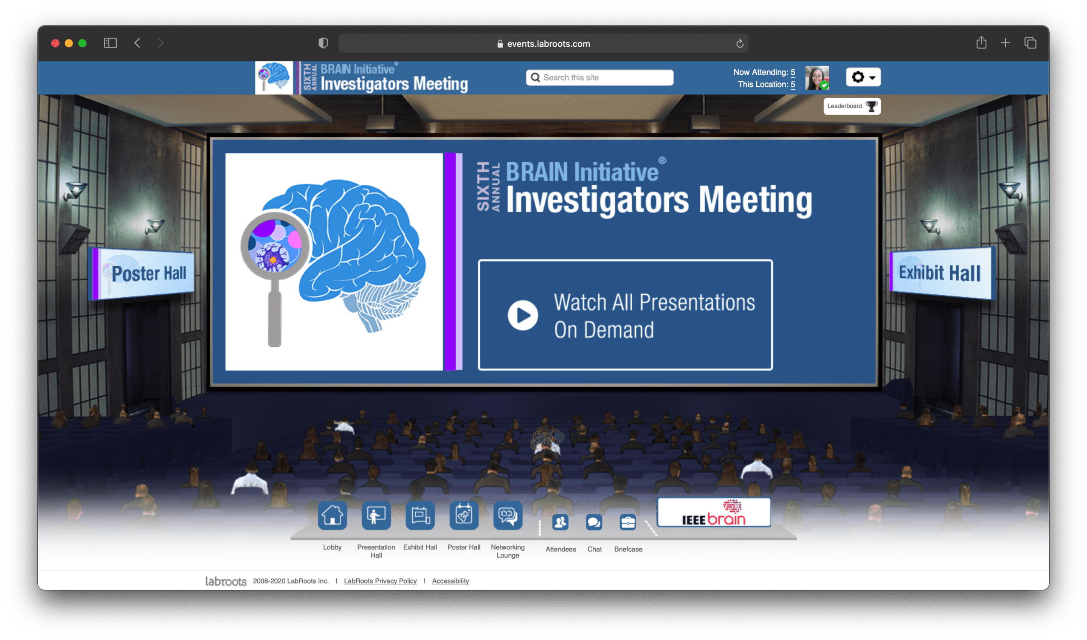The image size is (1087, 640).
Task: Click the IEEE brain sponsor banner
Action: pos(713,512)
